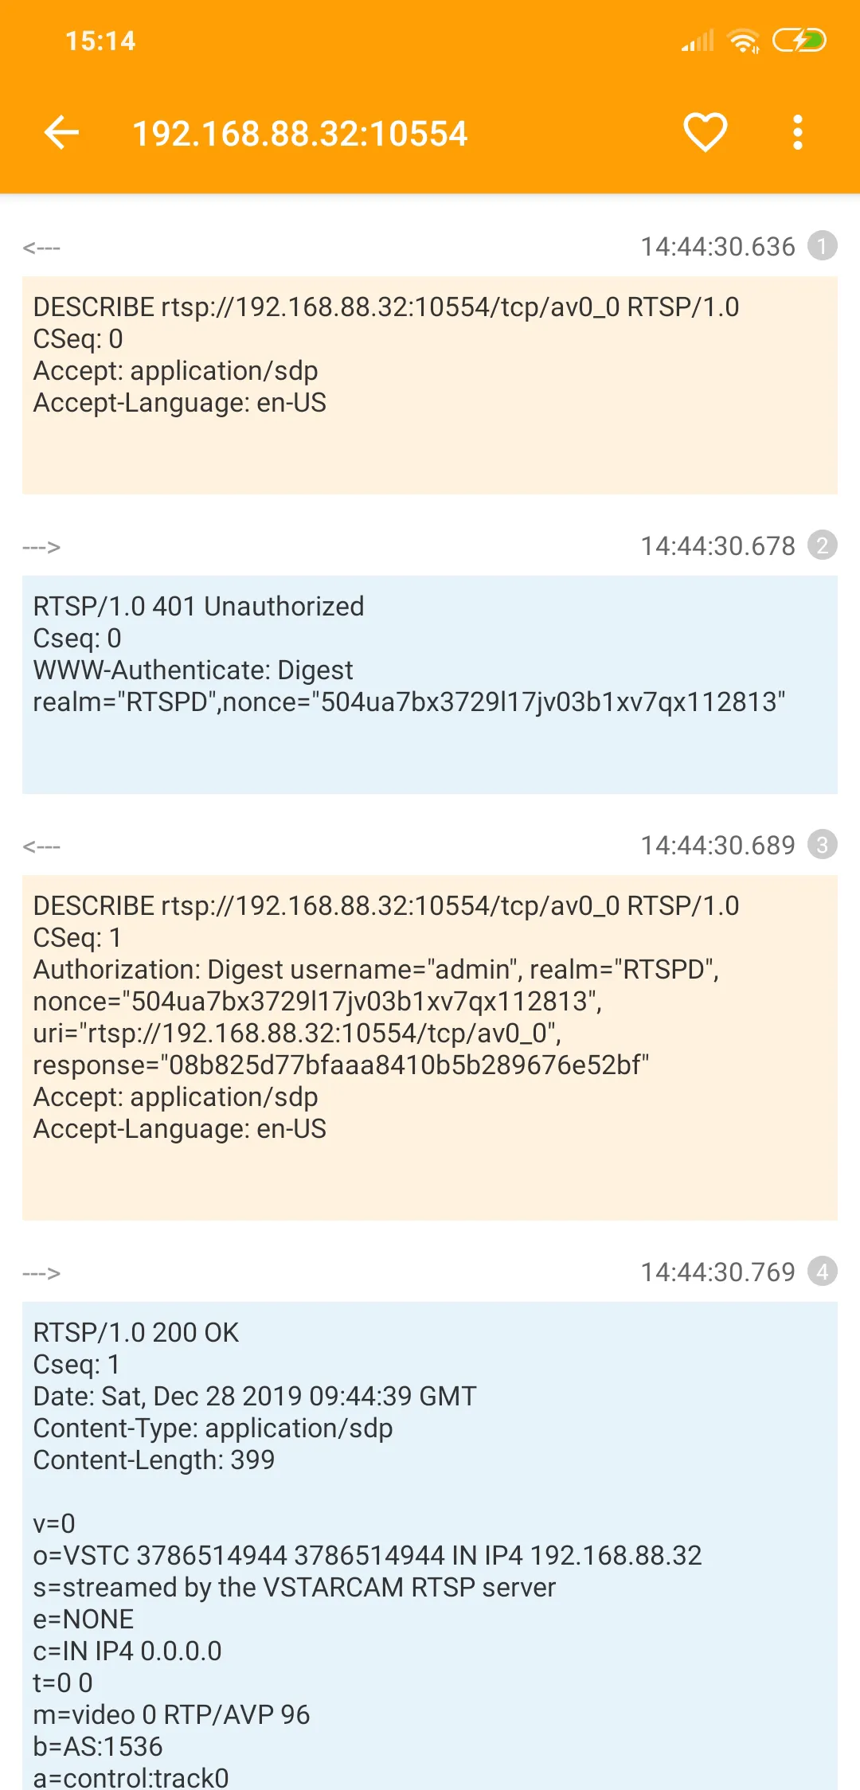
Task: Tap the arrow above the 200 OK response
Action: [41, 1273]
